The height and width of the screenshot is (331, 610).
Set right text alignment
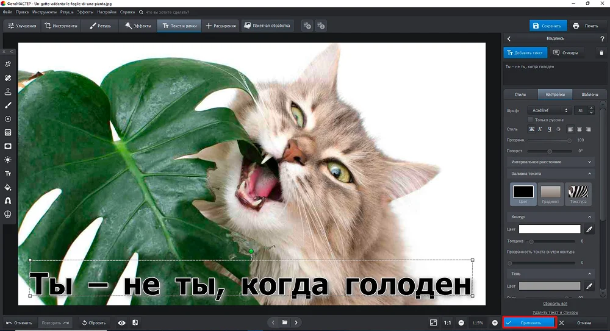(588, 129)
